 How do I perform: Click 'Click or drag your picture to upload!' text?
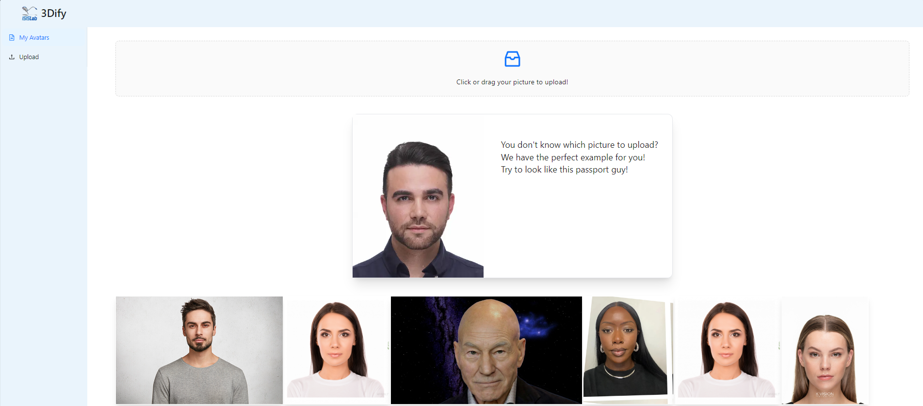tap(512, 82)
